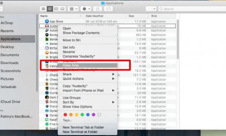Apply the gray tag color
The width and height of the screenshot is (226, 136).
(99, 115)
